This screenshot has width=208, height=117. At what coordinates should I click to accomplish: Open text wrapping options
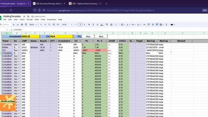pos(133,25)
